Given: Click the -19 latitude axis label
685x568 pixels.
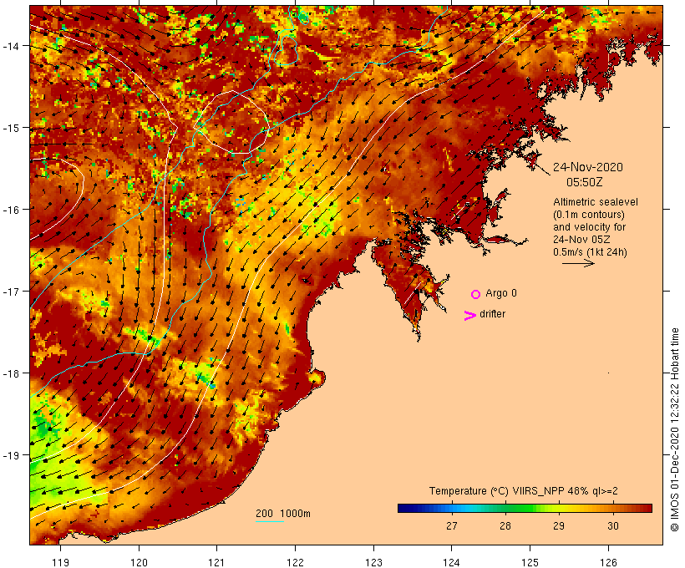Looking at the screenshot, I should [x=10, y=455].
